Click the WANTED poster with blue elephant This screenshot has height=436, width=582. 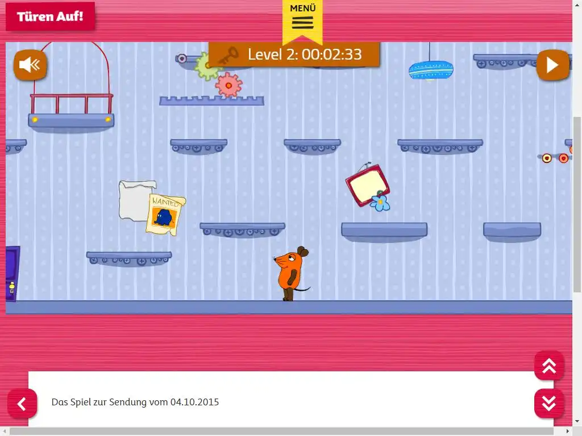165,215
